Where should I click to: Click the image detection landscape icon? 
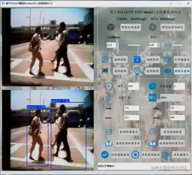point(105,71)
